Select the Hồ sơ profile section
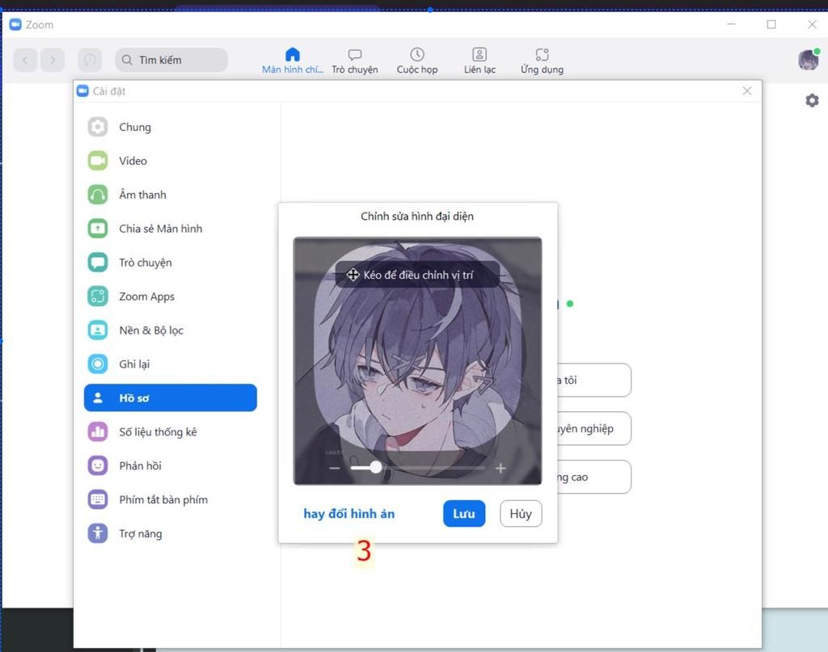The image size is (828, 652). (x=170, y=398)
